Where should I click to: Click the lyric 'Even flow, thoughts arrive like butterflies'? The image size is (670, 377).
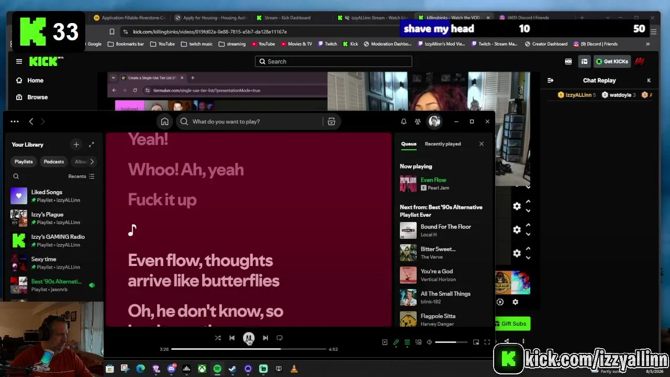(204, 270)
